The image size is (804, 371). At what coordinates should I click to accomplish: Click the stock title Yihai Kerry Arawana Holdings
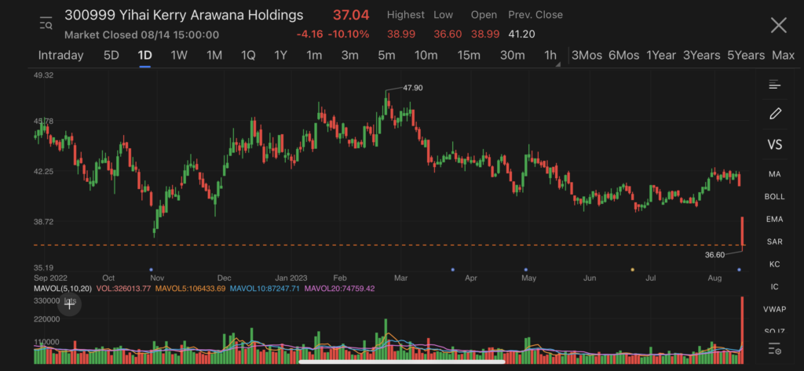click(184, 16)
